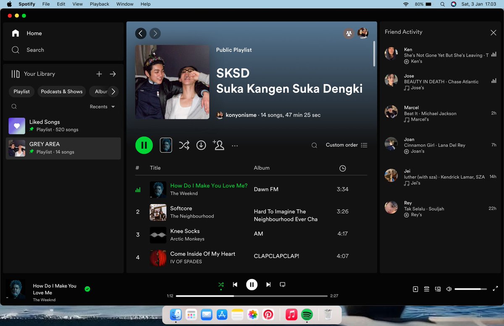
Task: Pause playback in bottom bar
Action: click(252, 284)
